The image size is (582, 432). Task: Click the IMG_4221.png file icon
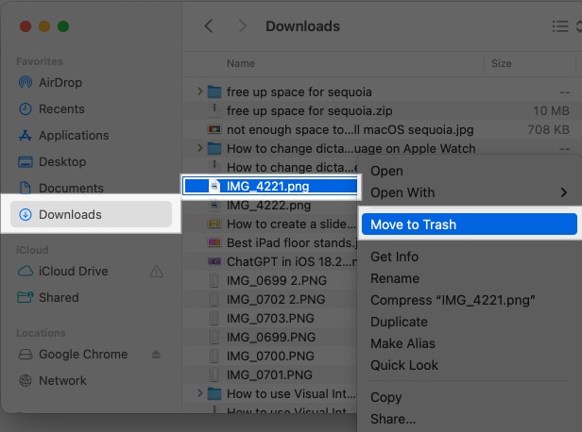point(214,186)
